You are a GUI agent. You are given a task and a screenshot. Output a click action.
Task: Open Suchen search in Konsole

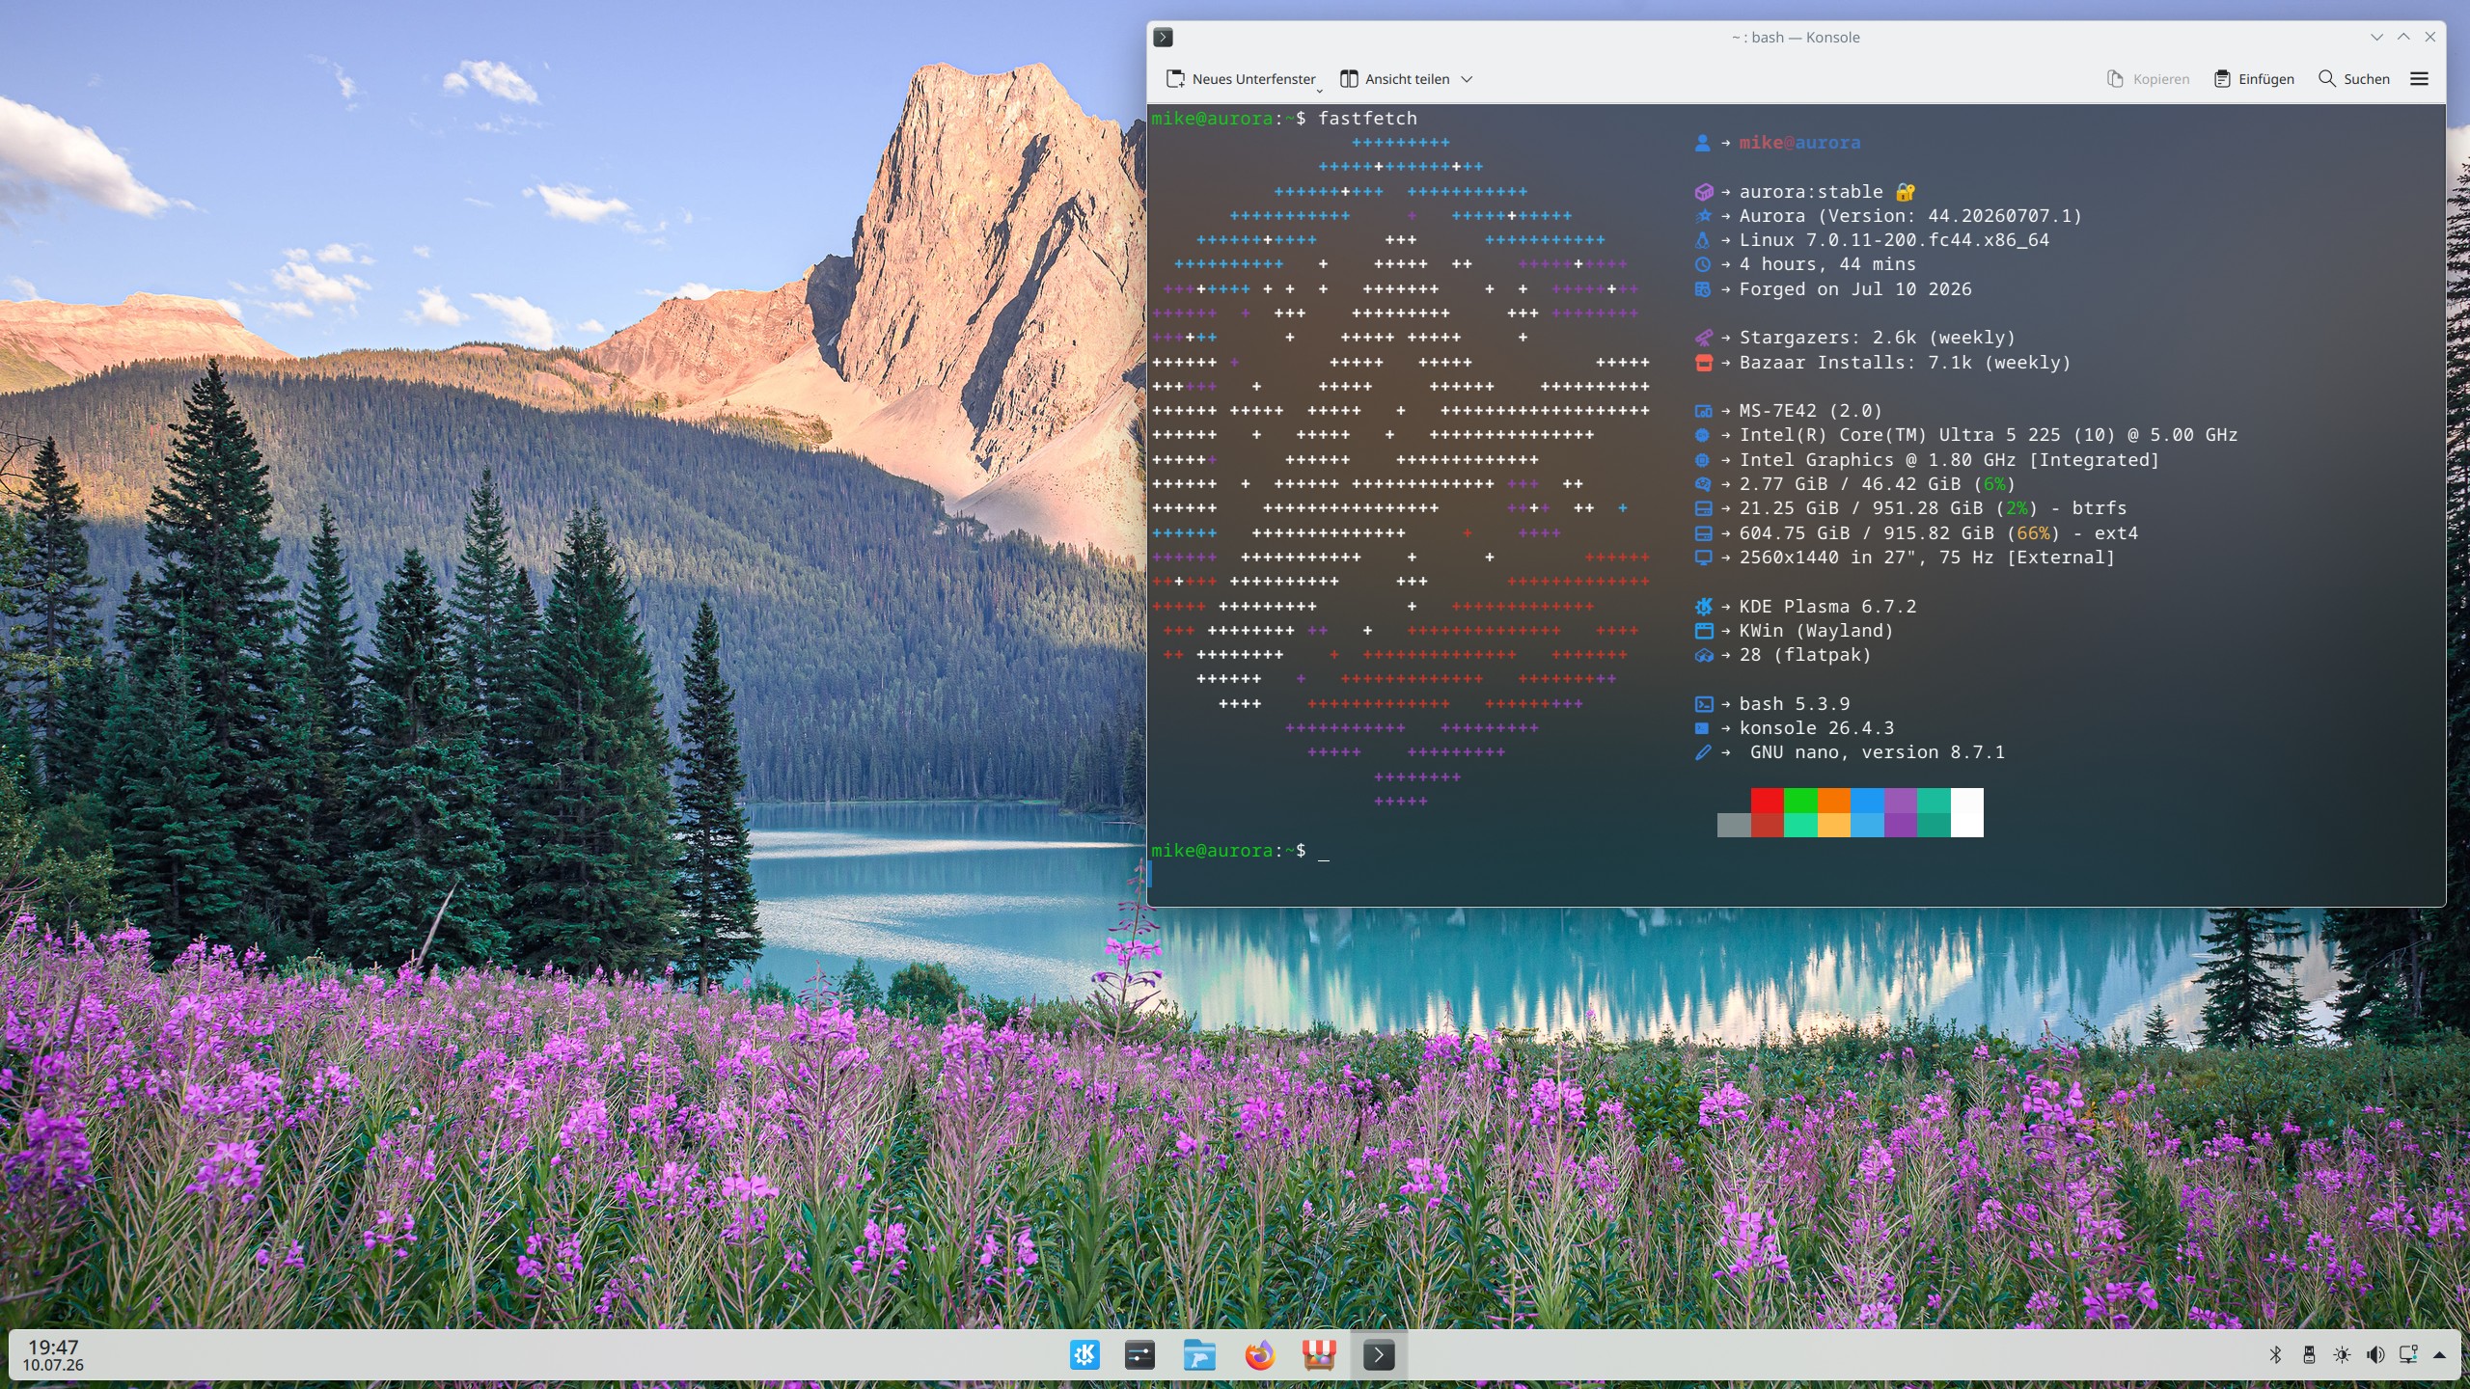pos(2353,79)
